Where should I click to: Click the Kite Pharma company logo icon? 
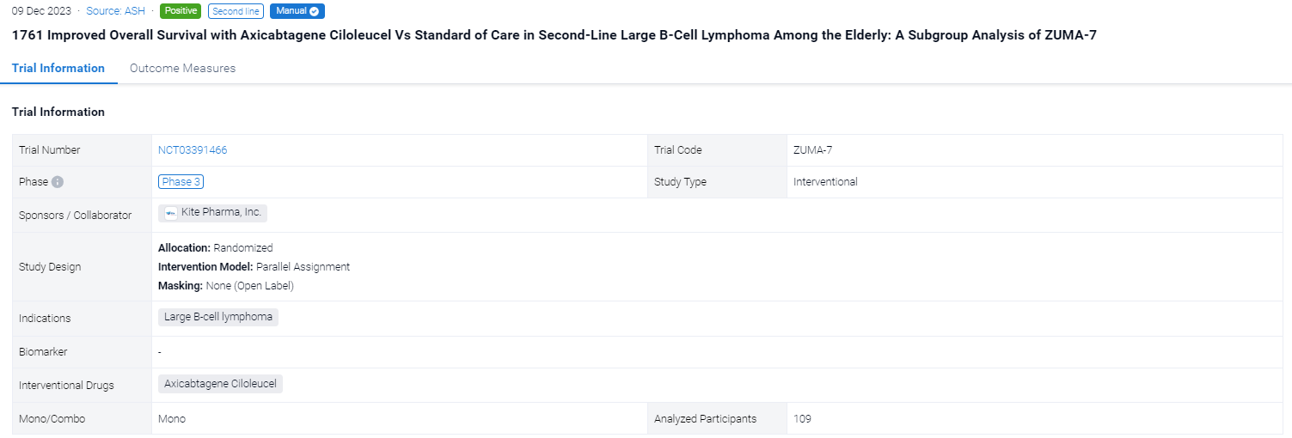click(171, 213)
